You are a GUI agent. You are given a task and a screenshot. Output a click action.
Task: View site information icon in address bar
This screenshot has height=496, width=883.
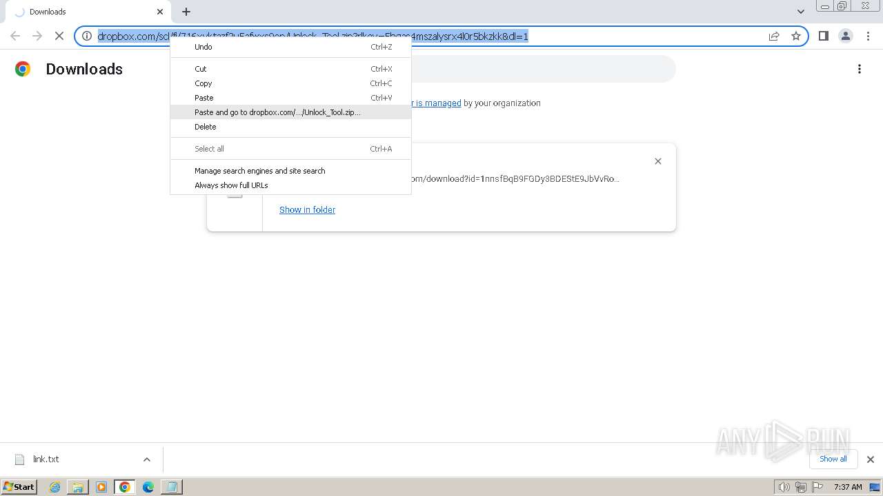[x=87, y=36]
